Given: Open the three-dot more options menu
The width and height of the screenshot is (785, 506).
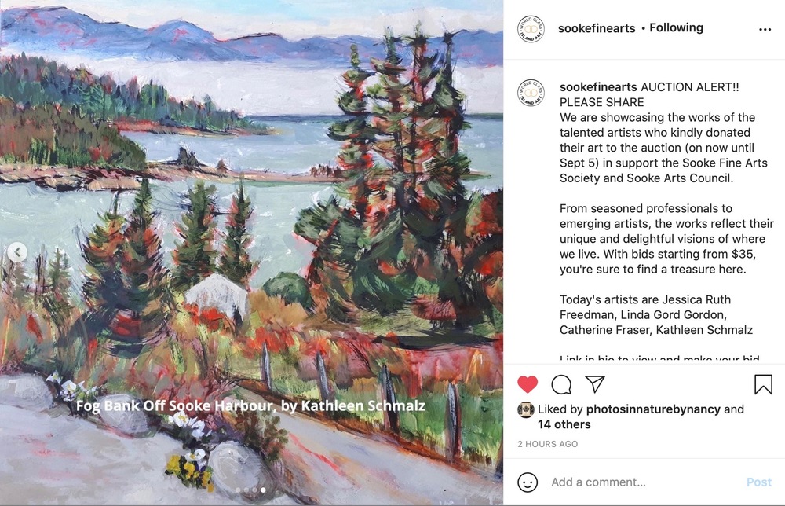Looking at the screenshot, I should tap(765, 30).
